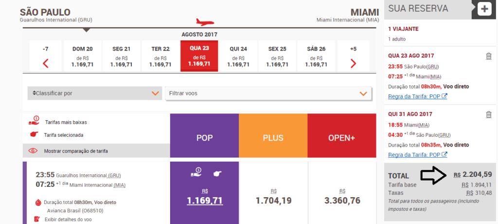This screenshot has width=498, height=224.
Task: Delete the QUA 23 AGO 2017 flight
Action: (x=489, y=56)
